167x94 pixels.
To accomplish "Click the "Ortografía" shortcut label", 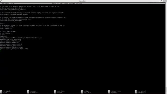I will tap(142, 93).
